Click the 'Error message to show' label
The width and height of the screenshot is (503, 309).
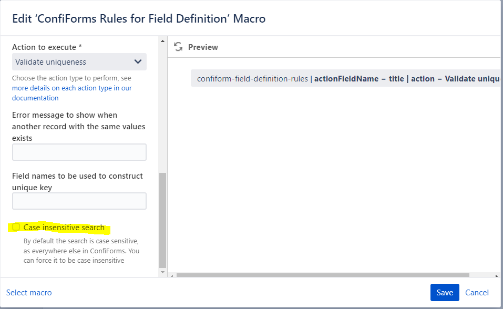[x=79, y=127]
